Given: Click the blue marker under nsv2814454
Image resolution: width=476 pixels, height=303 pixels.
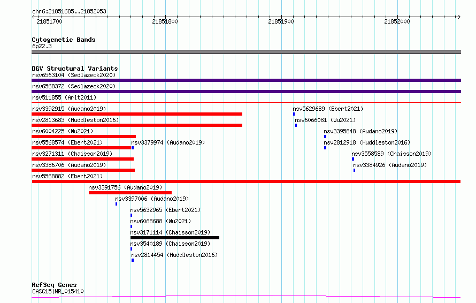Looking at the screenshot, I should pyautogui.click(x=133, y=260).
